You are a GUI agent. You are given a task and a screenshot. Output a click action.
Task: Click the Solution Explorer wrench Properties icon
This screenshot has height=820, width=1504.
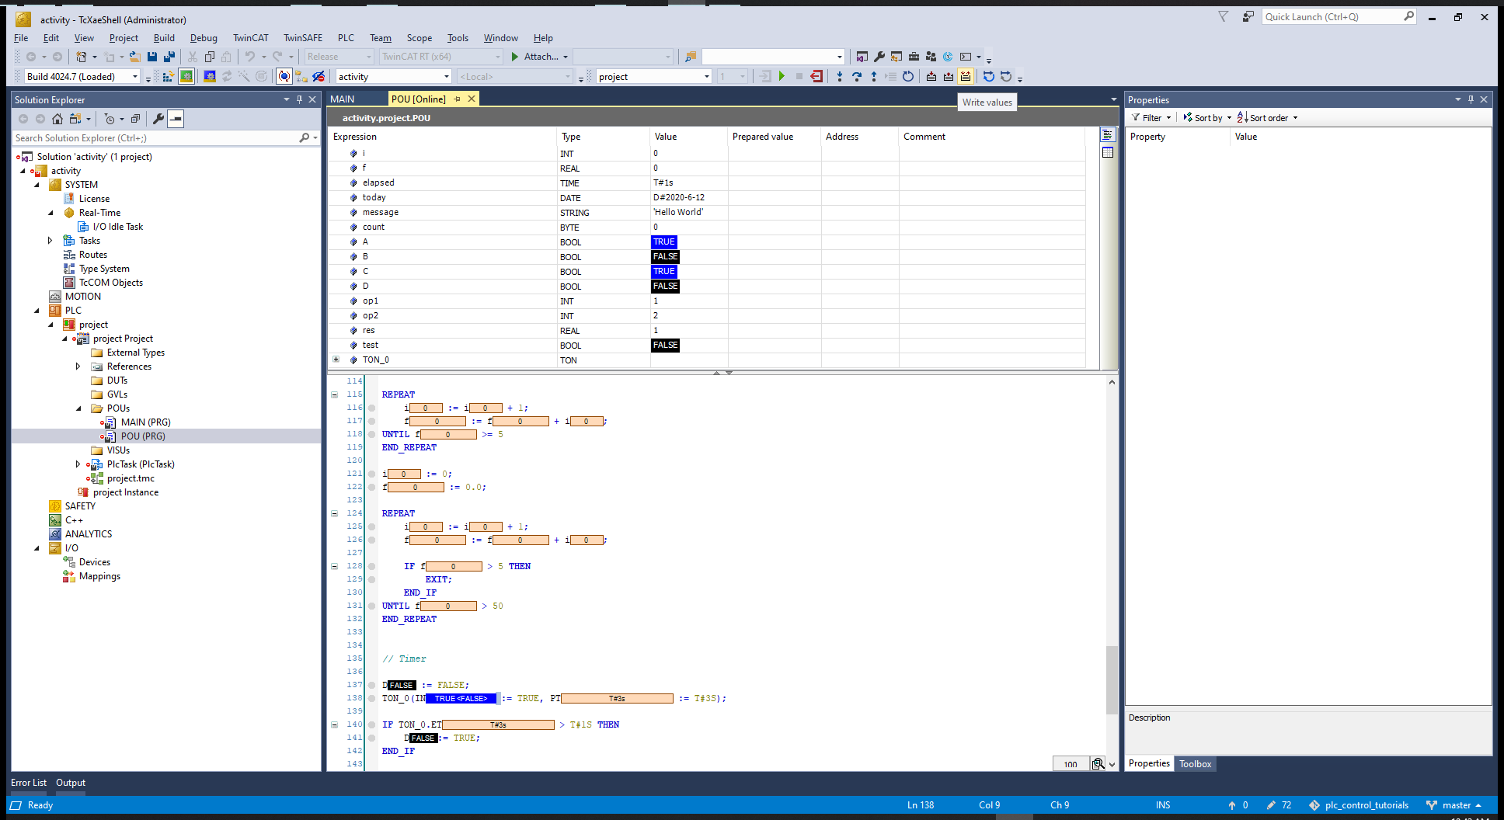pyautogui.click(x=158, y=119)
